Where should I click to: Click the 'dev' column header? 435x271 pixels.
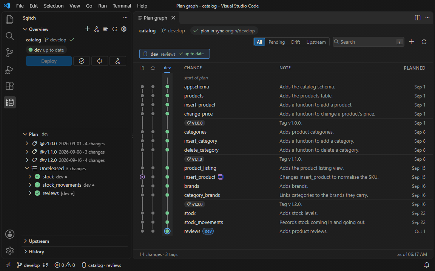pyautogui.click(x=167, y=68)
